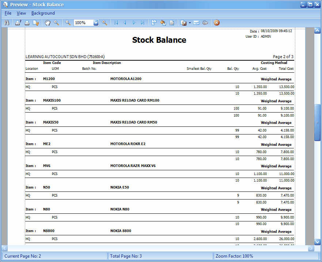Click the Costing Method column header
Image resolution: width=322 pixels, height=262 pixels.
274,63
